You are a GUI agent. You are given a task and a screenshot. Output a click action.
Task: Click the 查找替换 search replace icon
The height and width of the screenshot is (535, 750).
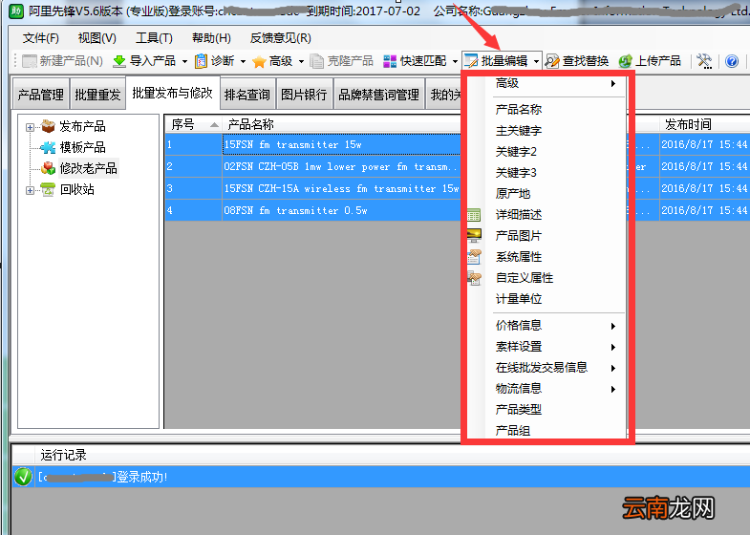point(552,61)
